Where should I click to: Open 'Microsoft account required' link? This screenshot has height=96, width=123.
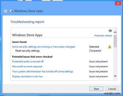coord(27,66)
